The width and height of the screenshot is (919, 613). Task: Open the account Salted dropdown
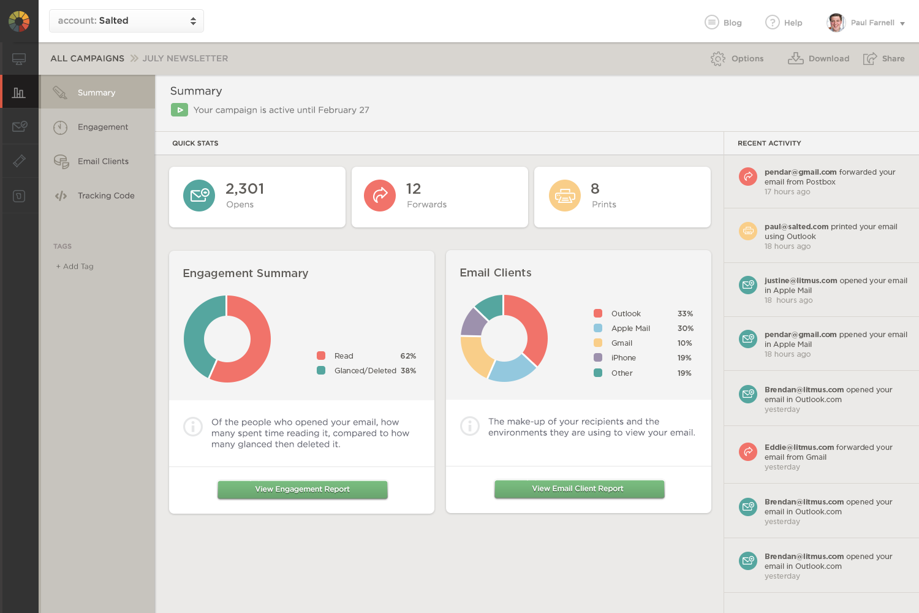(x=126, y=21)
